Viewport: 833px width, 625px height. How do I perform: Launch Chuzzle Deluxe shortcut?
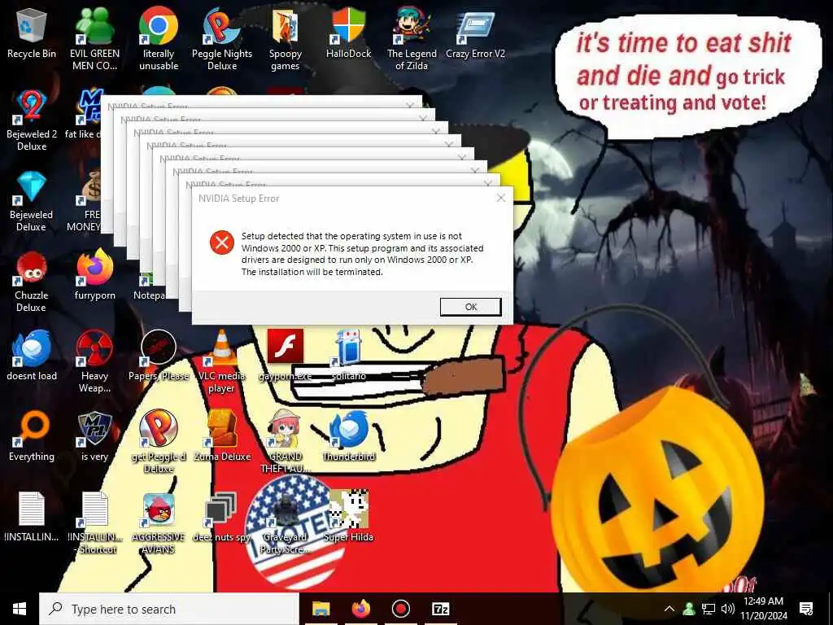(x=32, y=282)
